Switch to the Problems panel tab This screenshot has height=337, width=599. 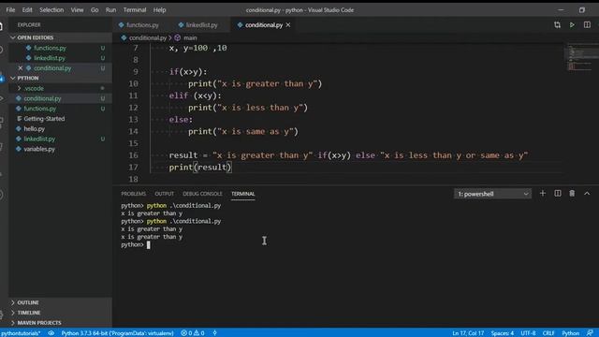[133, 194]
